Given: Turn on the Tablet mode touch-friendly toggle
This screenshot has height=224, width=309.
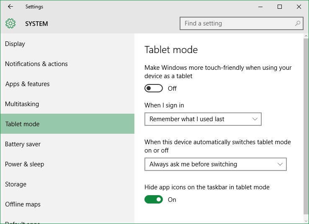Looking at the screenshot, I should coord(154,88).
